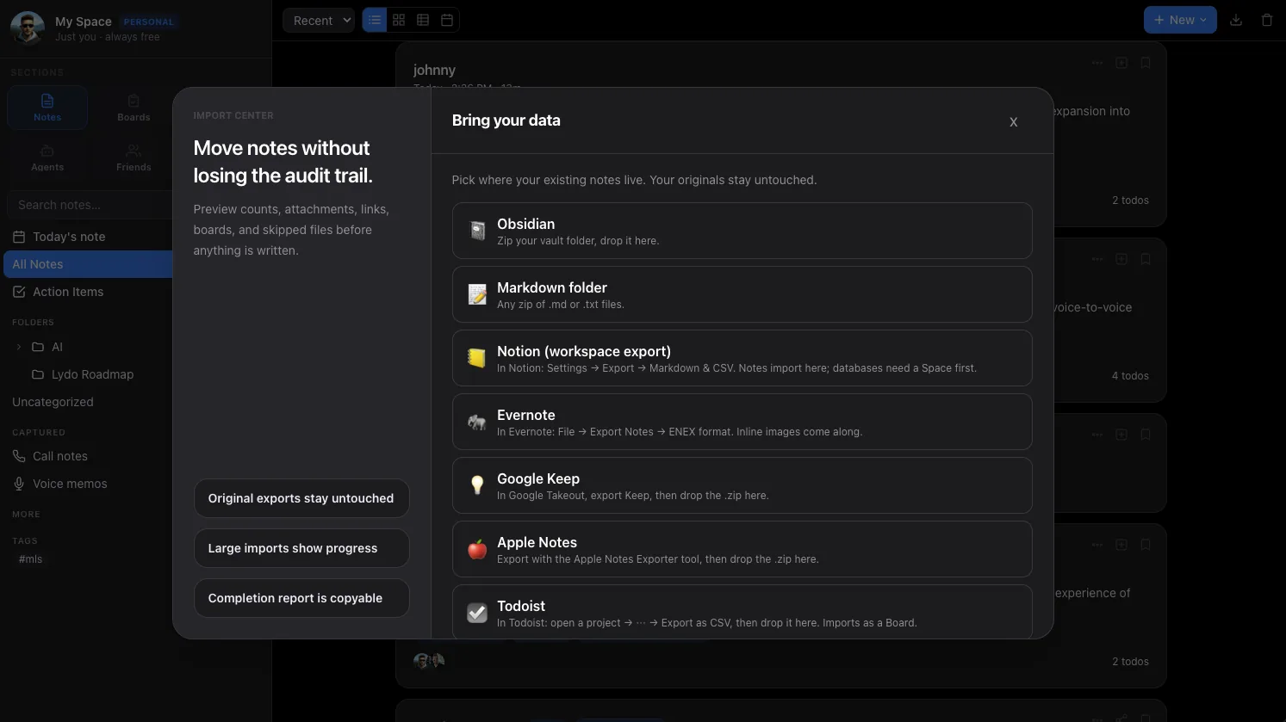Switch to table view icon

pos(423,20)
